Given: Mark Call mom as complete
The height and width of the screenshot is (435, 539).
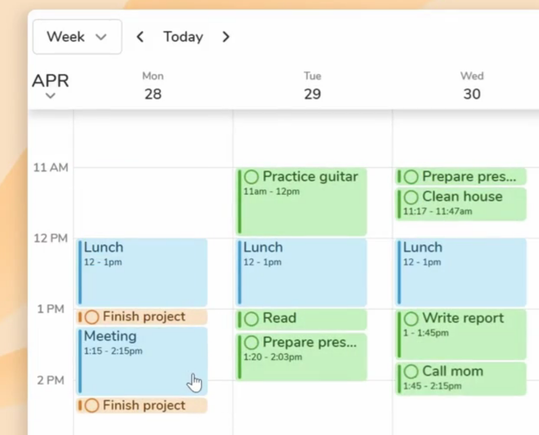Looking at the screenshot, I should [410, 371].
